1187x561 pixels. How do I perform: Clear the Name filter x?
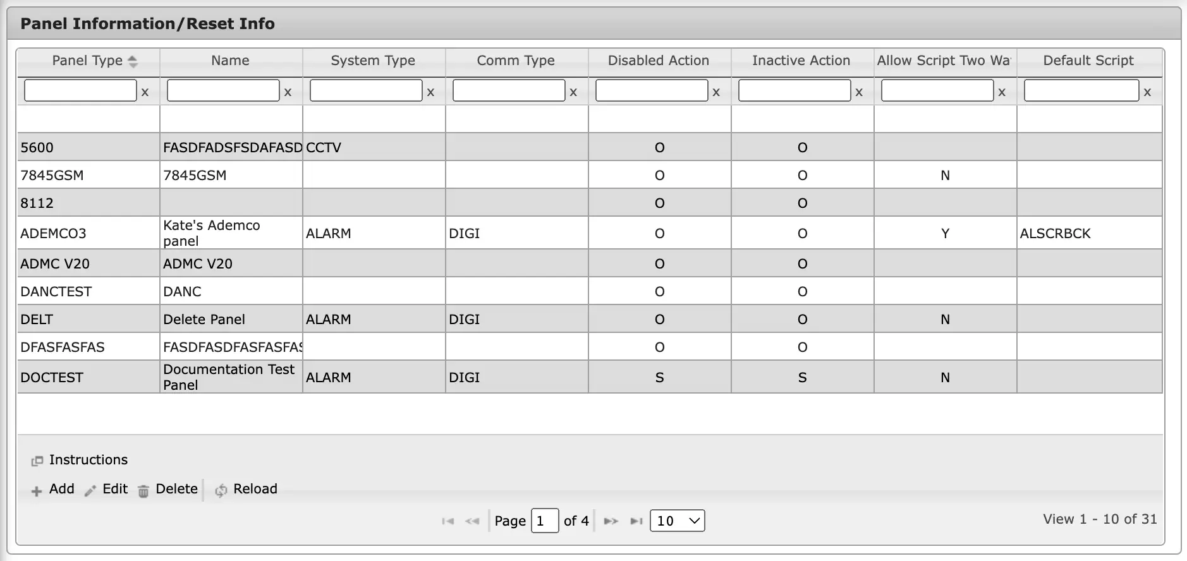click(x=288, y=92)
